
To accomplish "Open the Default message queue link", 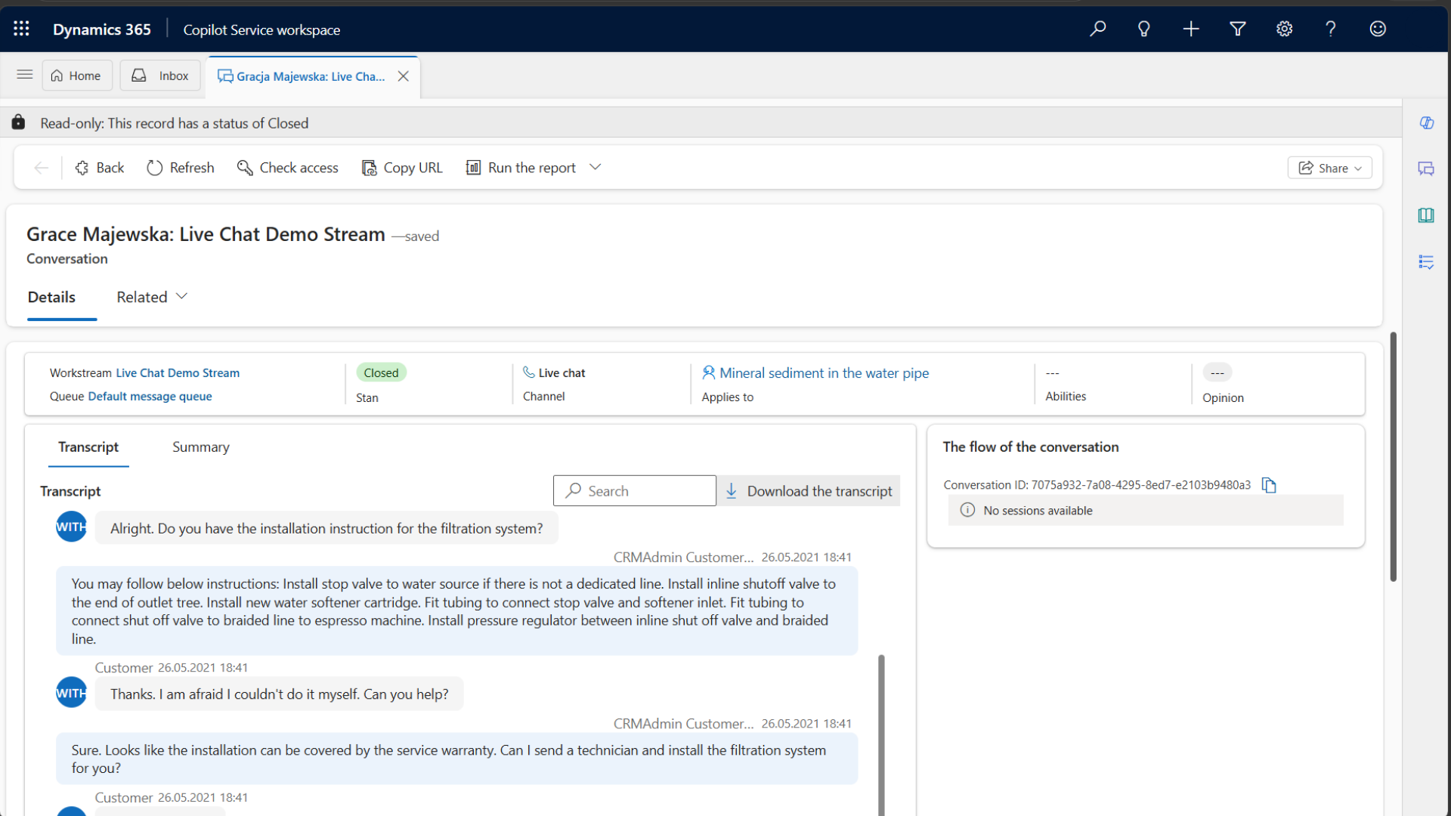I will pyautogui.click(x=150, y=396).
